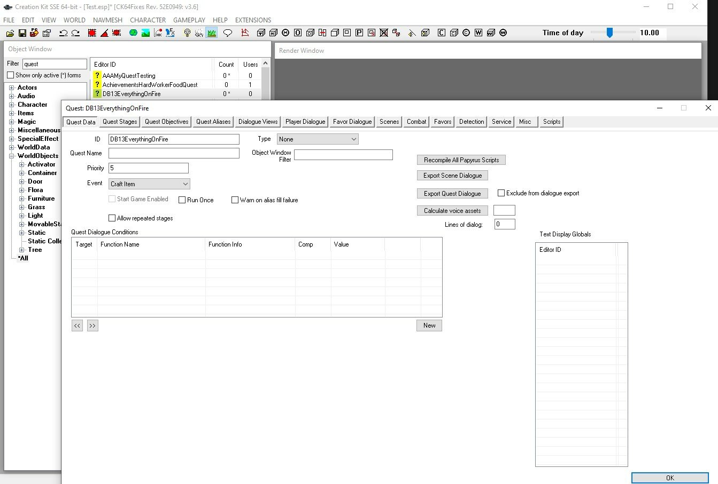Click the boxed T cube icon

tap(261, 33)
